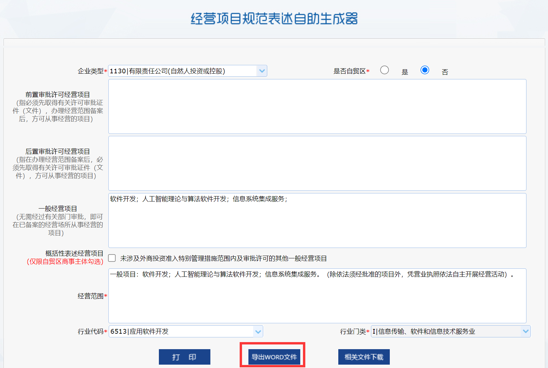Export using the 导出WORD文件 button

(274, 357)
